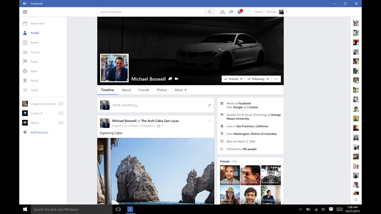Image resolution: width=381 pixels, height=214 pixels.
Task: Select Events in the left sidebar
Action: [x=34, y=42]
